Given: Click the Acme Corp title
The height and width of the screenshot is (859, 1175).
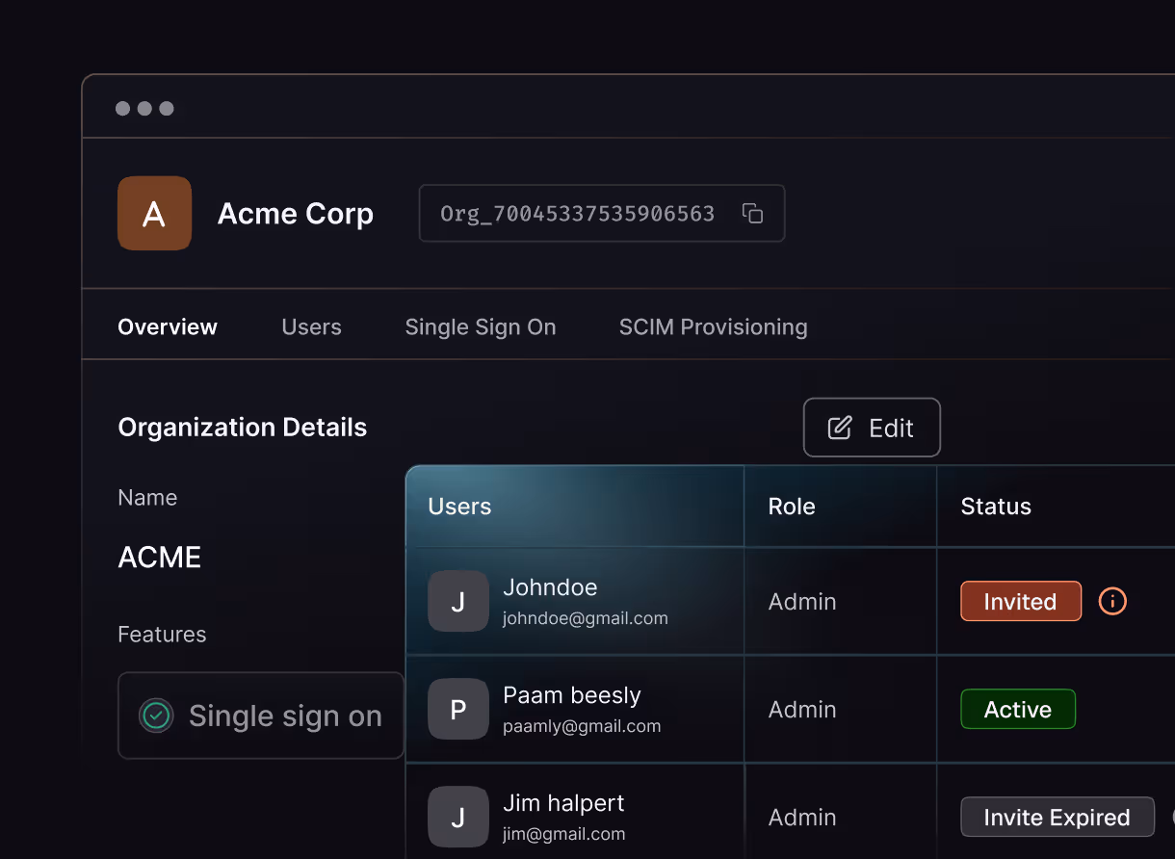Looking at the screenshot, I should pos(296,214).
